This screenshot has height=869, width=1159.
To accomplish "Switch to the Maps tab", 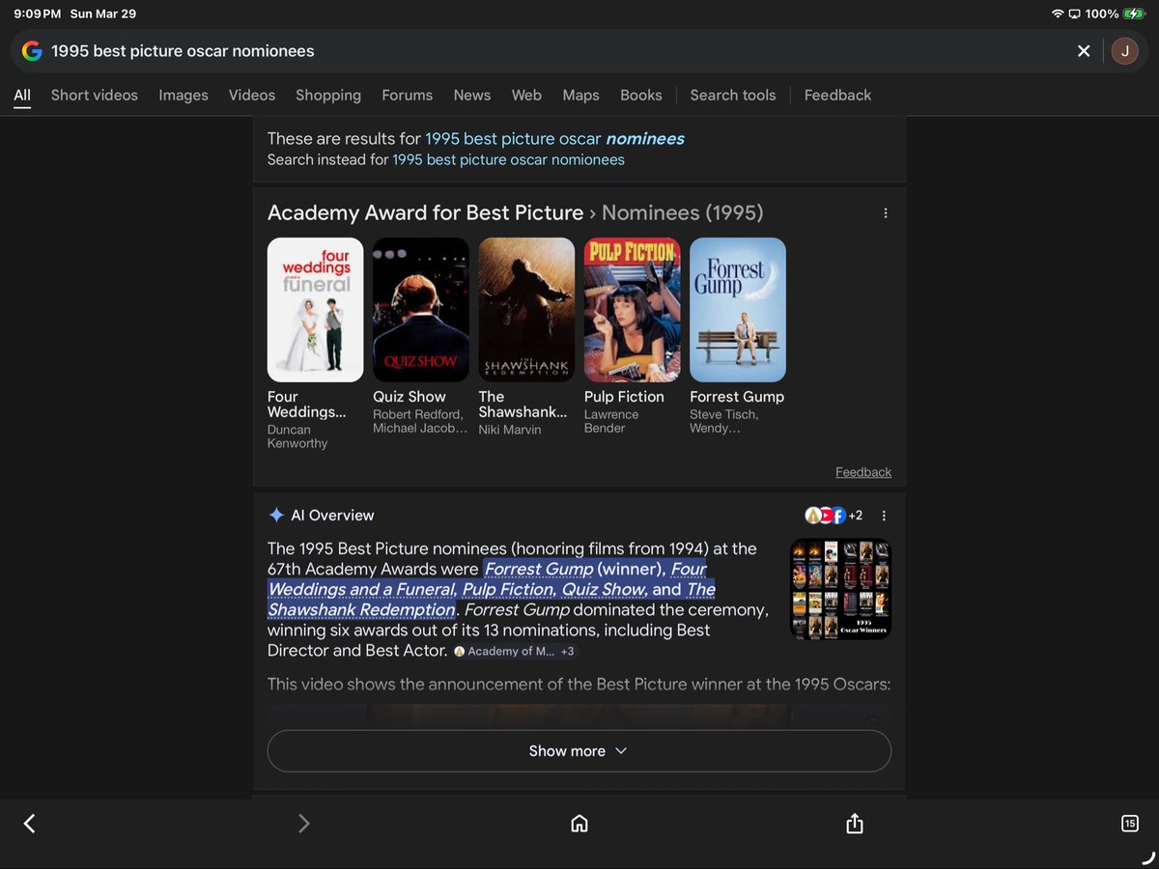I will 580,96.
